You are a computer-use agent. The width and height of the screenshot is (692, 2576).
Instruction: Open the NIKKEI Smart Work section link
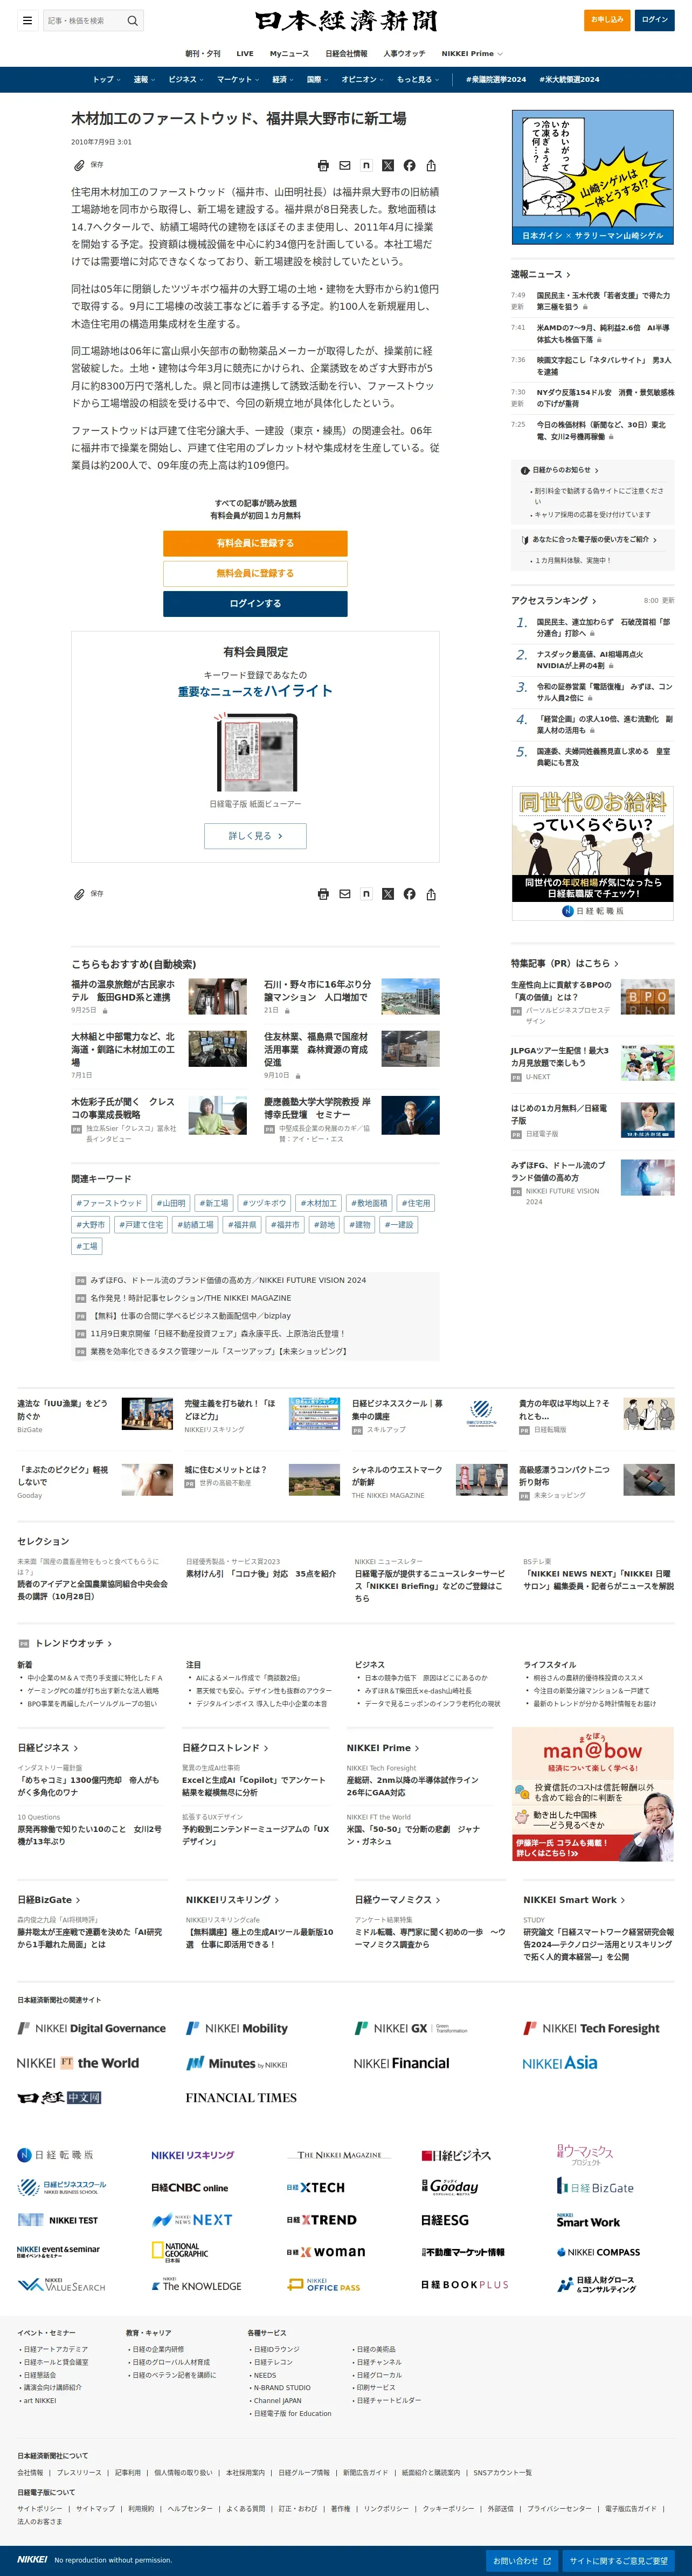click(x=574, y=1900)
